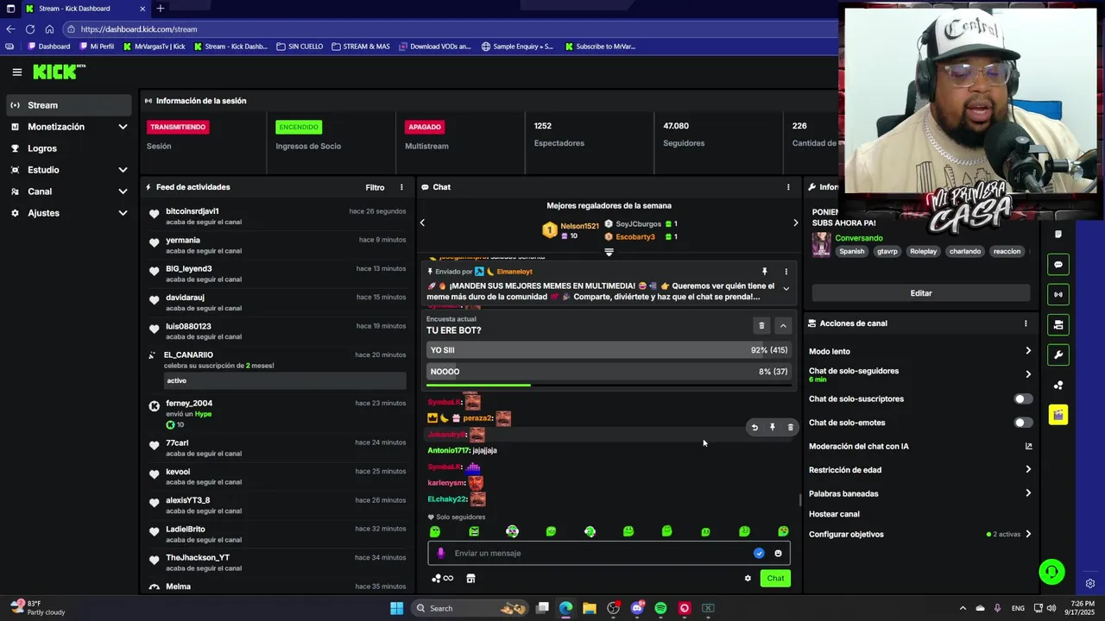Toggle Chat de solo-suscriptores switch
The width and height of the screenshot is (1105, 621).
pyautogui.click(x=1023, y=399)
